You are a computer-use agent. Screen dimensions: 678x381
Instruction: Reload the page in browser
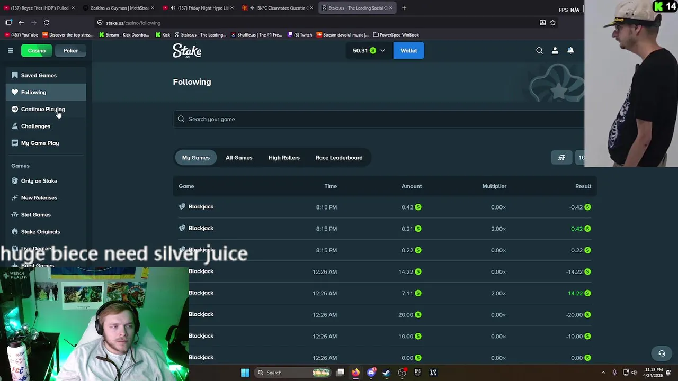coord(47,23)
